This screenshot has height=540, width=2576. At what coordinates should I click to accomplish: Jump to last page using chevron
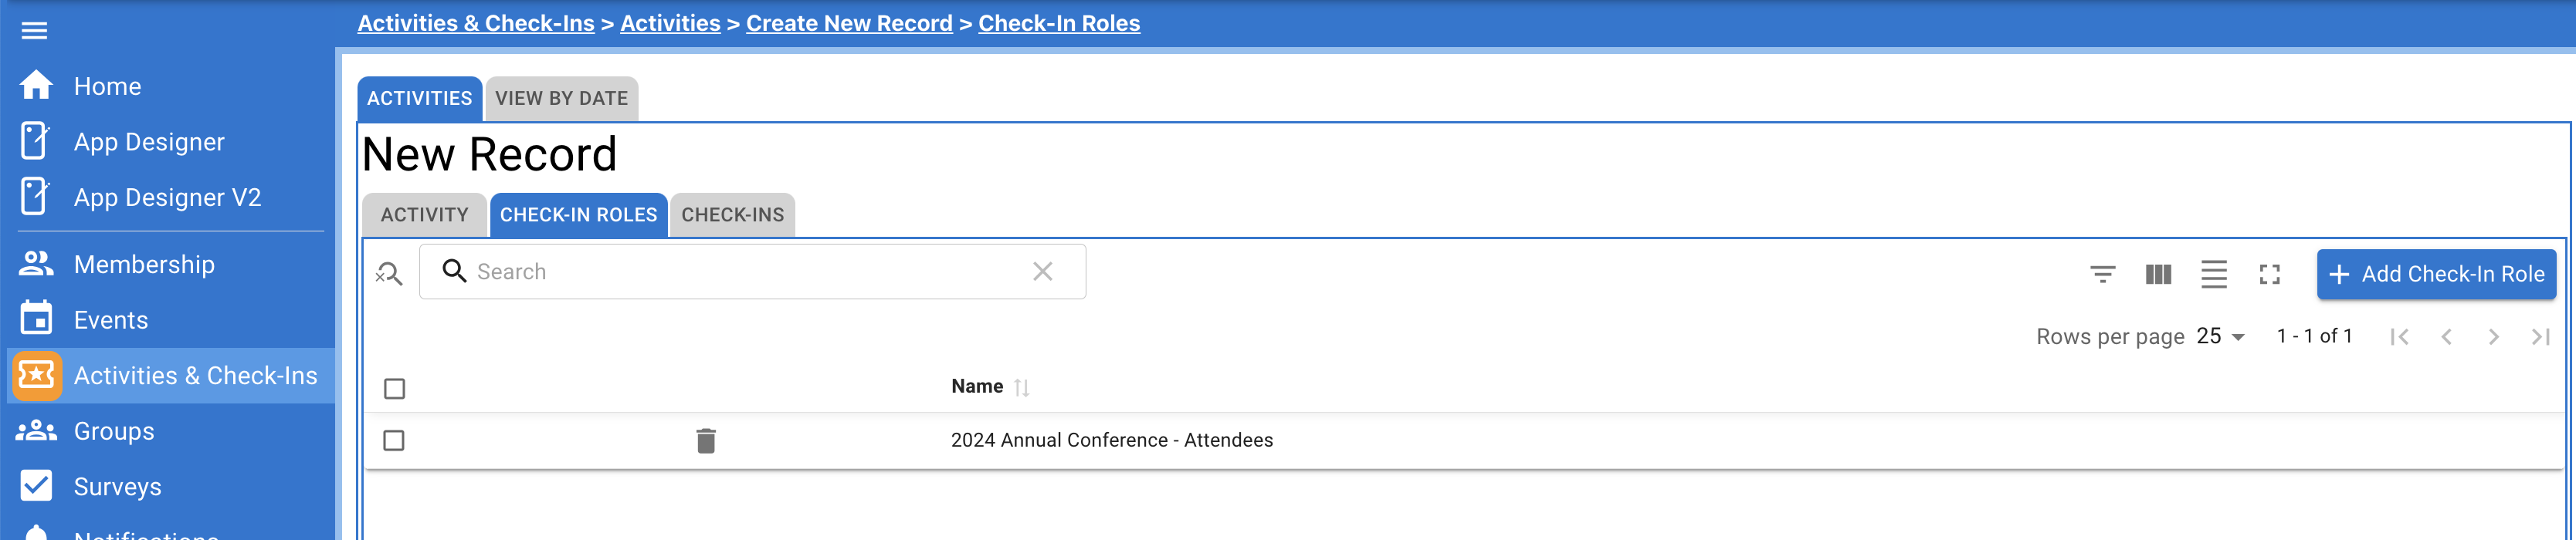pos(2541,336)
